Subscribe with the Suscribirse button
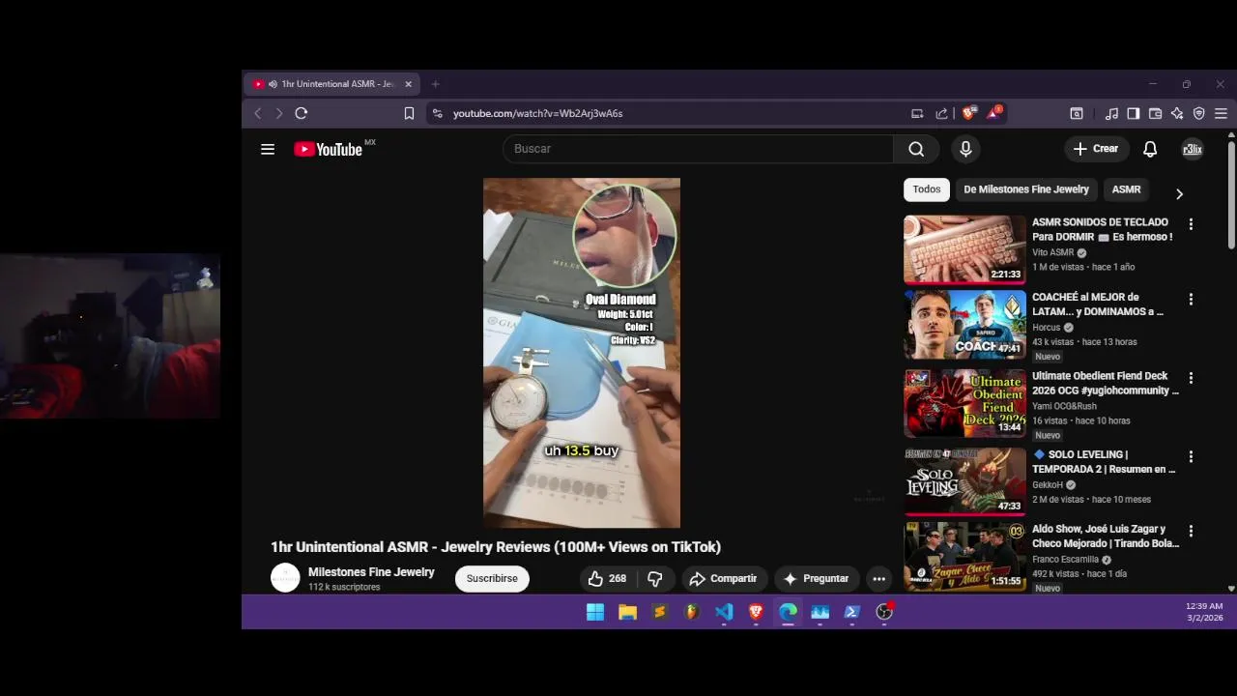This screenshot has height=696, width=1237. coord(492,578)
